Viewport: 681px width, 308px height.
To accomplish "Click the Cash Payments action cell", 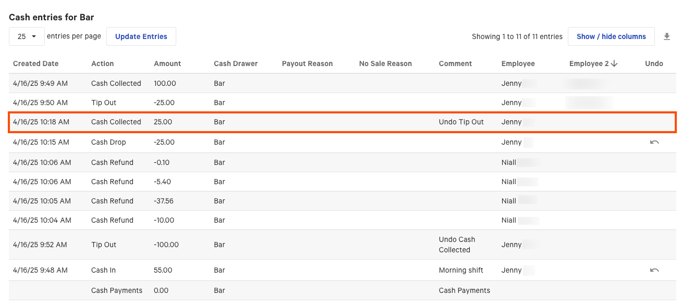I will (117, 290).
